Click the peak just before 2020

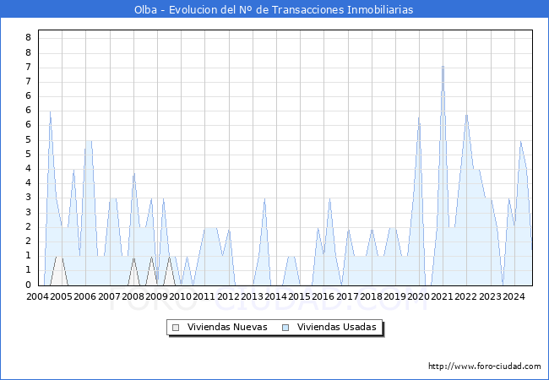(x=419, y=118)
